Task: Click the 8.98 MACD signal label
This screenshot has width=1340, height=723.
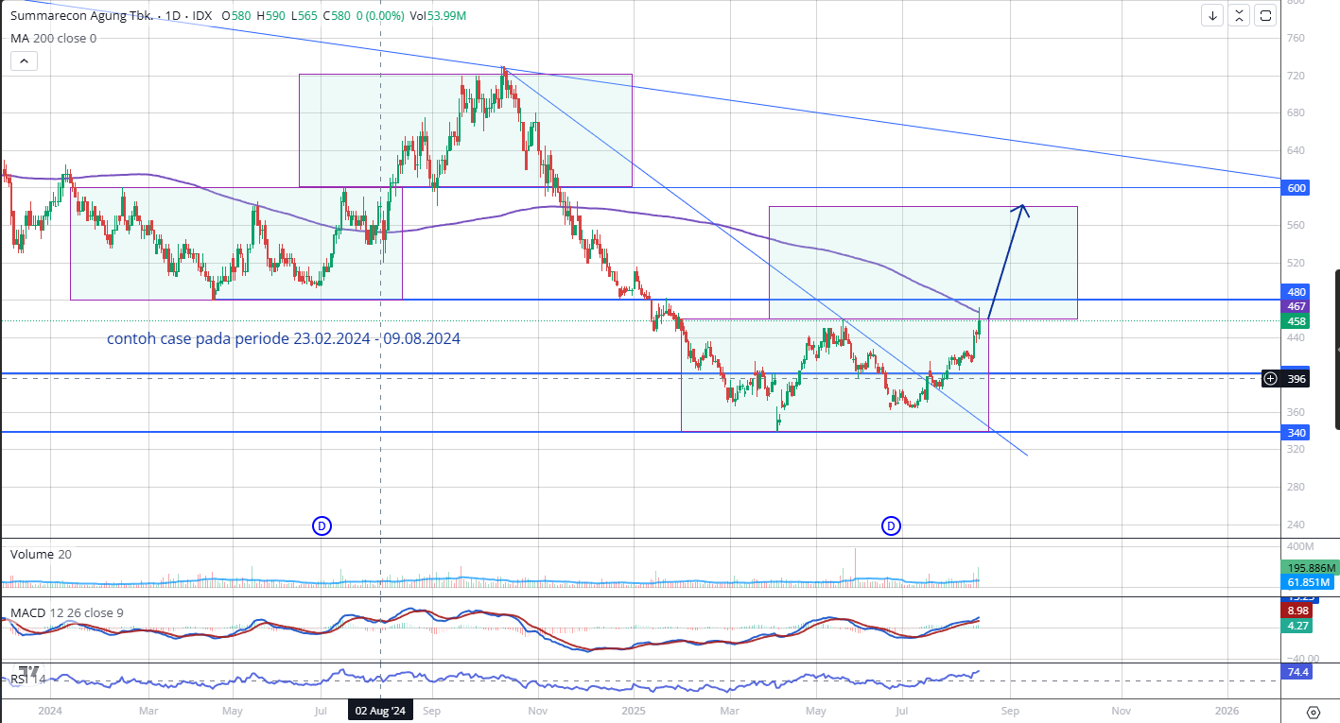Action: [1296, 611]
